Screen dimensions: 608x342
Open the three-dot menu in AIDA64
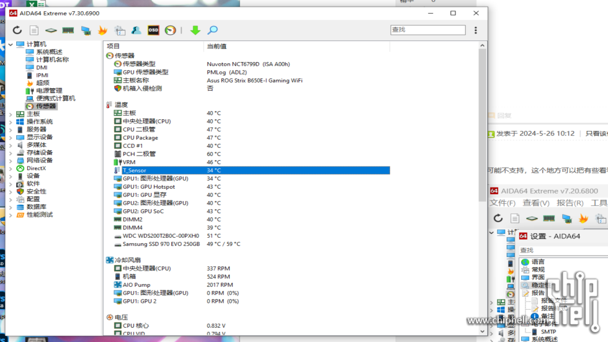[476, 30]
